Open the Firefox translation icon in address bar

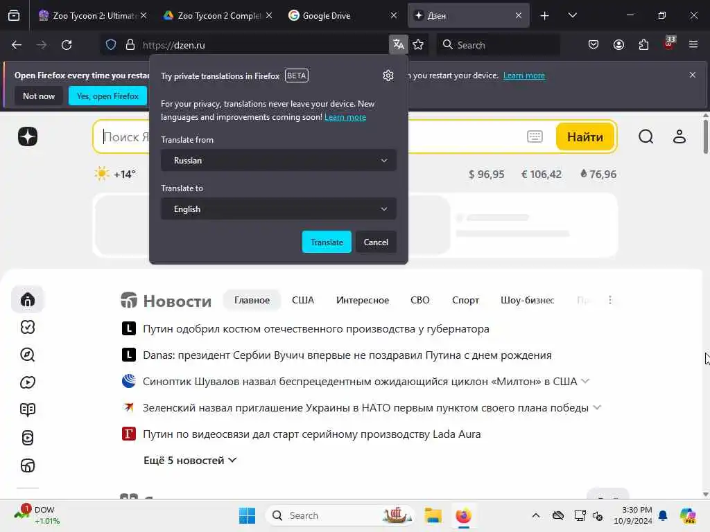pos(399,45)
